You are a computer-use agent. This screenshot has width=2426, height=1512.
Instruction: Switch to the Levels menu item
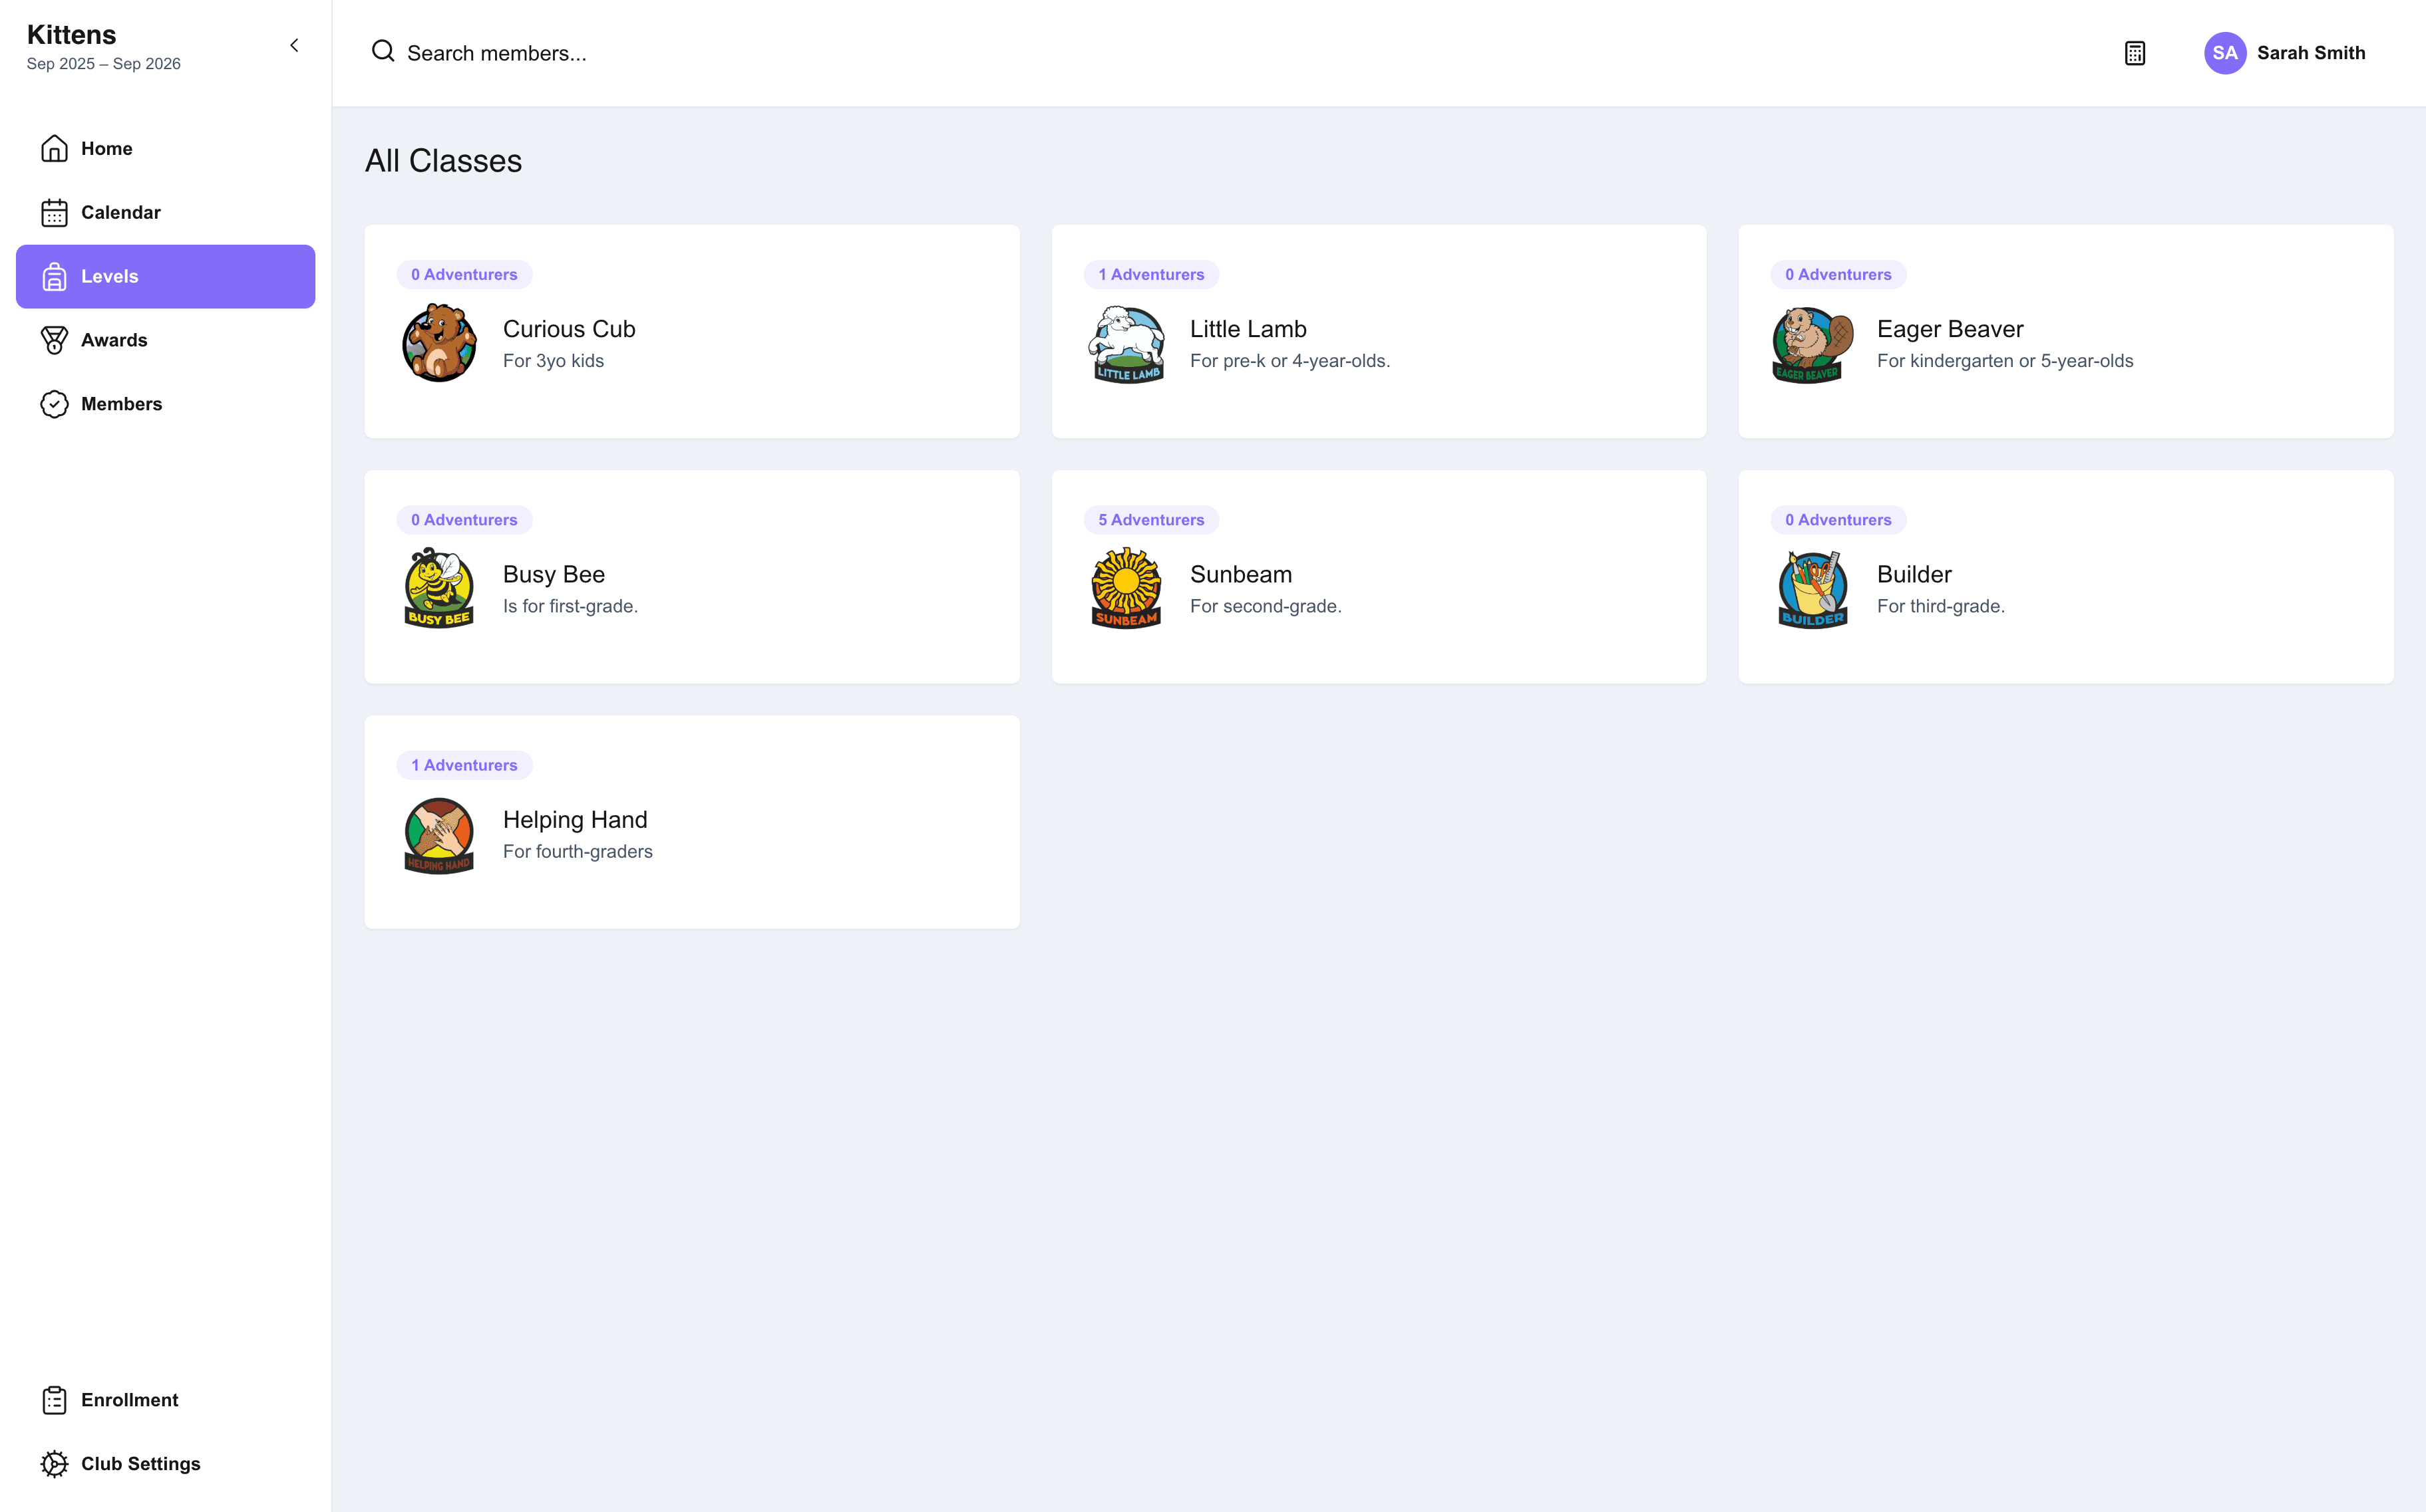tap(165, 276)
